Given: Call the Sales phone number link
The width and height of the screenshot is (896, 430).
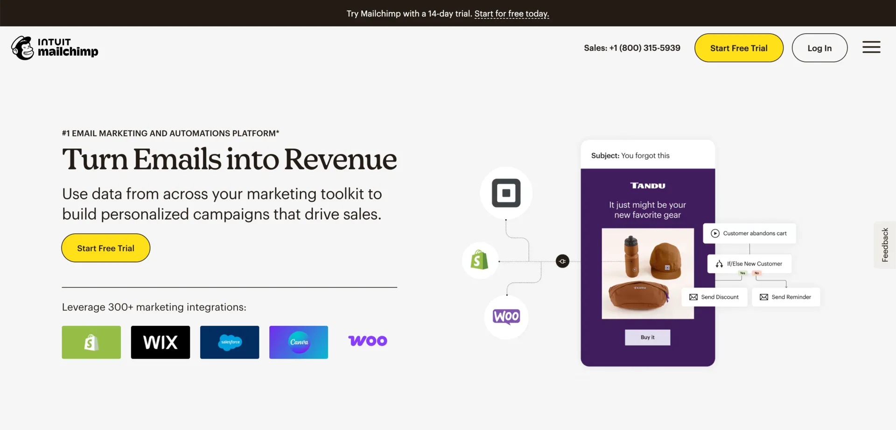Looking at the screenshot, I should coord(632,48).
